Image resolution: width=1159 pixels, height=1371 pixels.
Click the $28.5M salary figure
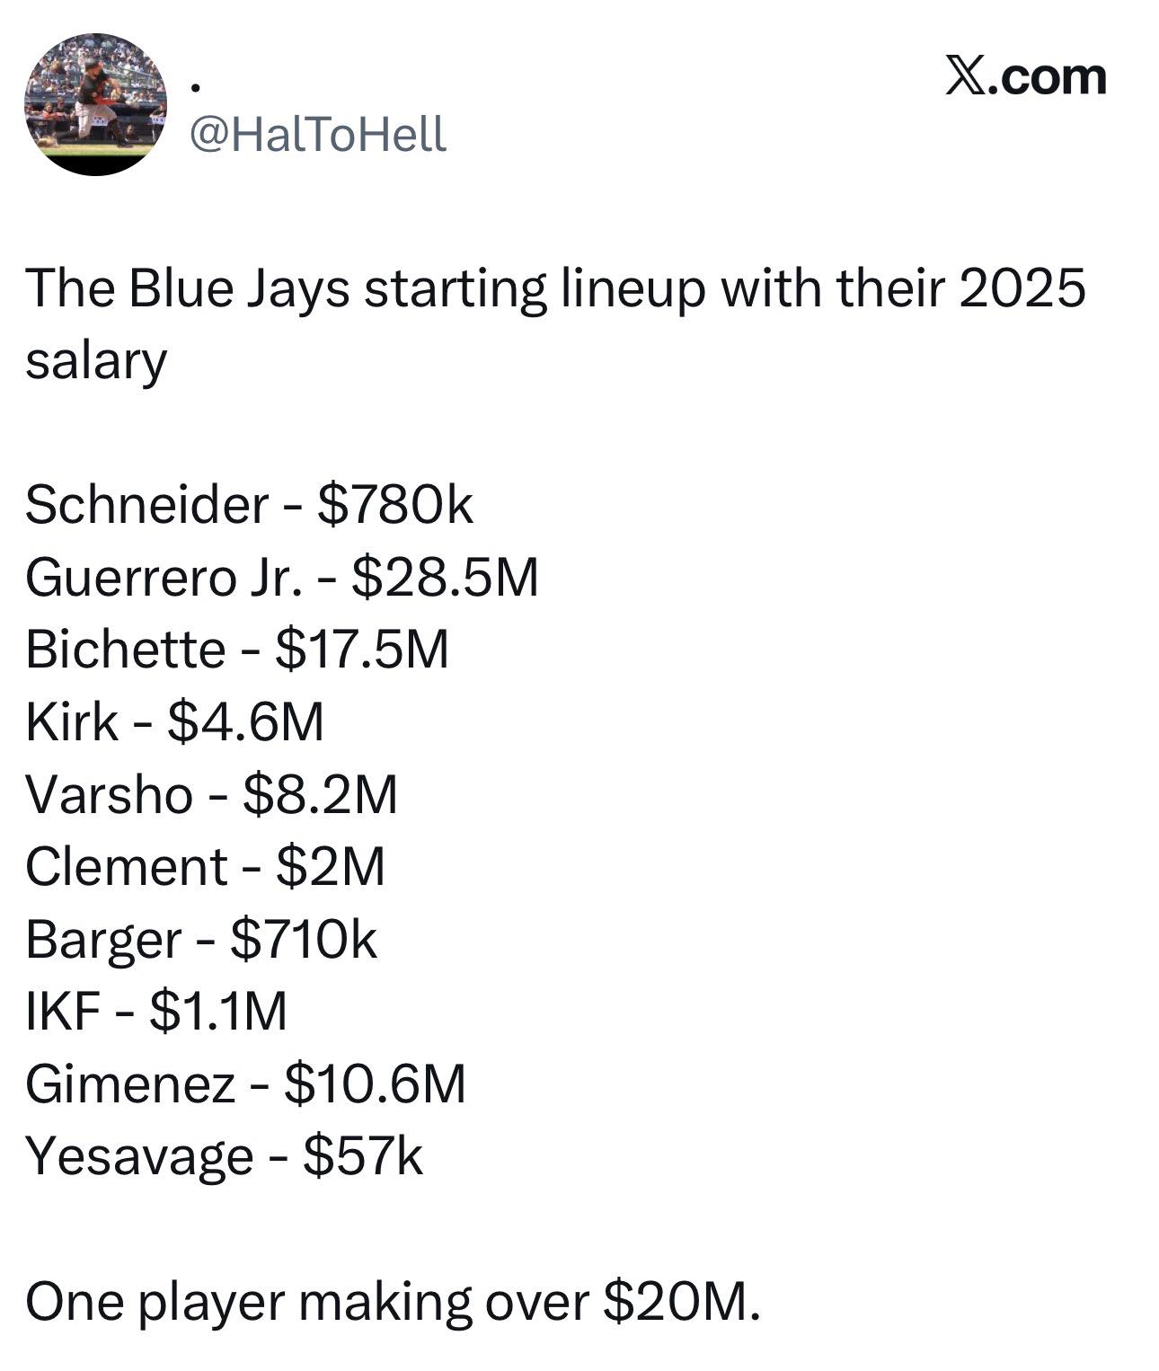tap(445, 577)
